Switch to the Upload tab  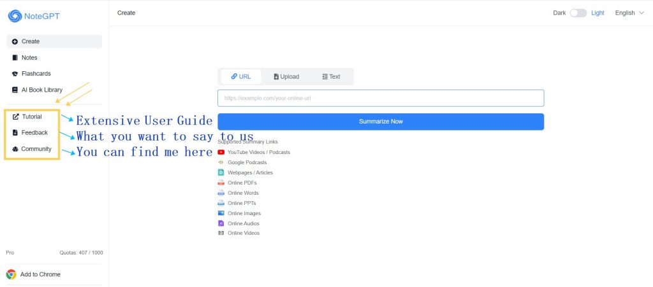click(286, 76)
